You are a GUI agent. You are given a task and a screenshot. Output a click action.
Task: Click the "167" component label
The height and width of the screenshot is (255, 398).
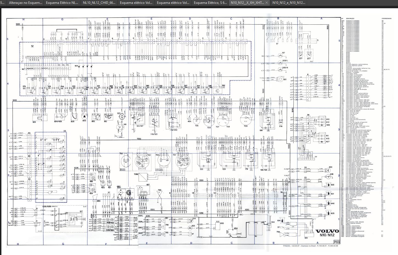click(x=284, y=53)
